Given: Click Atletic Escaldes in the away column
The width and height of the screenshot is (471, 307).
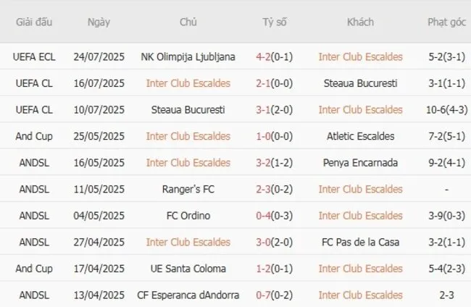Looking at the screenshot, I should [x=360, y=136].
